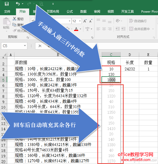Open the Undo history dropdown arrow
This screenshot has height=164, width=158.
[22, 4]
